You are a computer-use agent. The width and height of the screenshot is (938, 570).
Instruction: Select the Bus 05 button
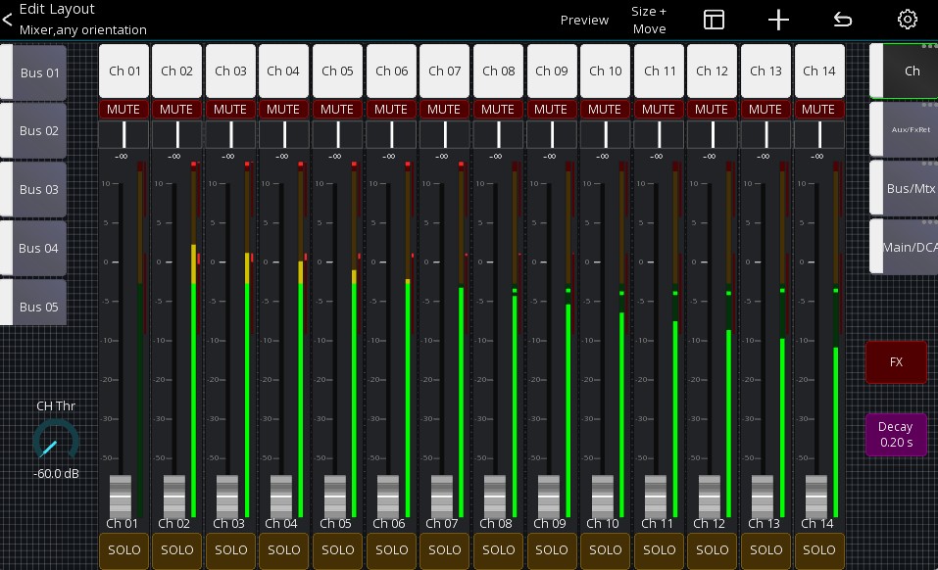point(33,303)
